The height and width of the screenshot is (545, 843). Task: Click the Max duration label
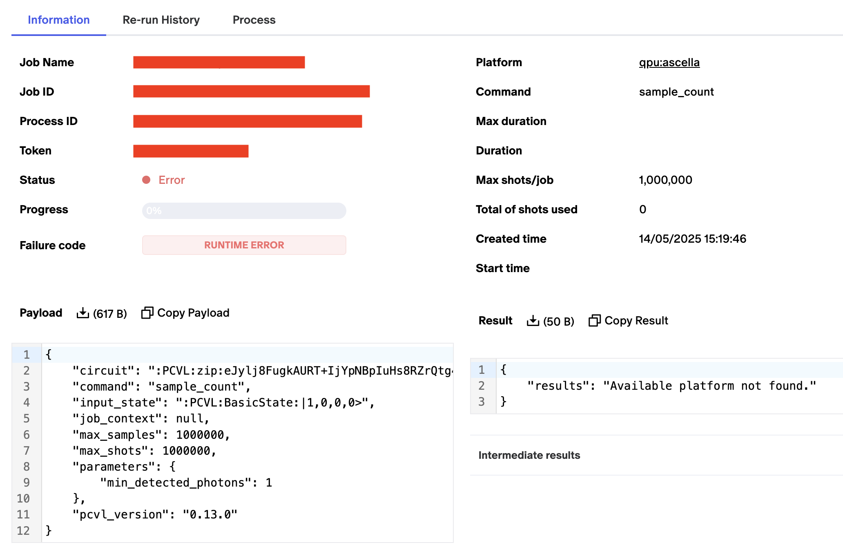511,121
